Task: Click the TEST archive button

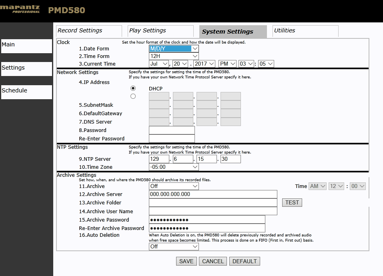Action: click(292, 202)
